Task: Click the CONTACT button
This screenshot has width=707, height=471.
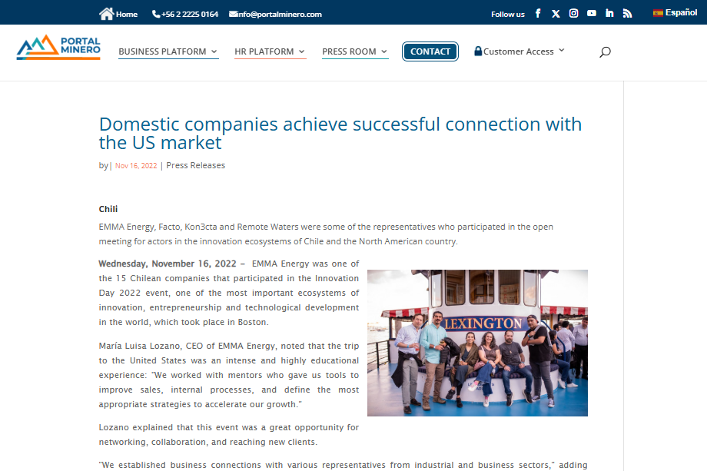Action: (x=430, y=51)
